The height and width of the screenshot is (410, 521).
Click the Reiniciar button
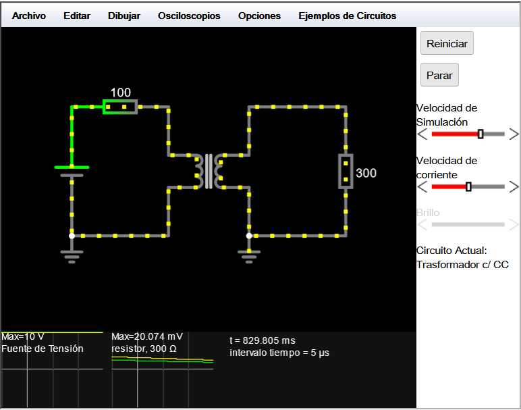[x=447, y=43]
